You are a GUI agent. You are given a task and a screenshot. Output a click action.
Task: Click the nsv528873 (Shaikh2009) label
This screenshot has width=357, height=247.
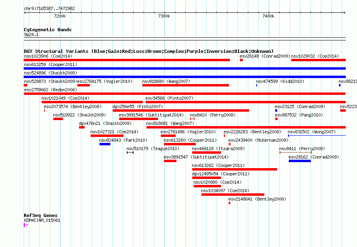point(51,81)
